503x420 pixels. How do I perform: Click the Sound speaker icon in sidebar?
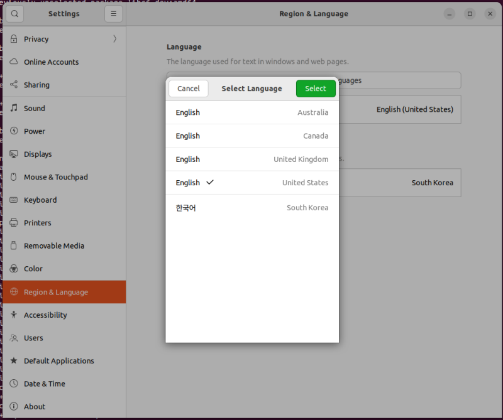tap(14, 108)
